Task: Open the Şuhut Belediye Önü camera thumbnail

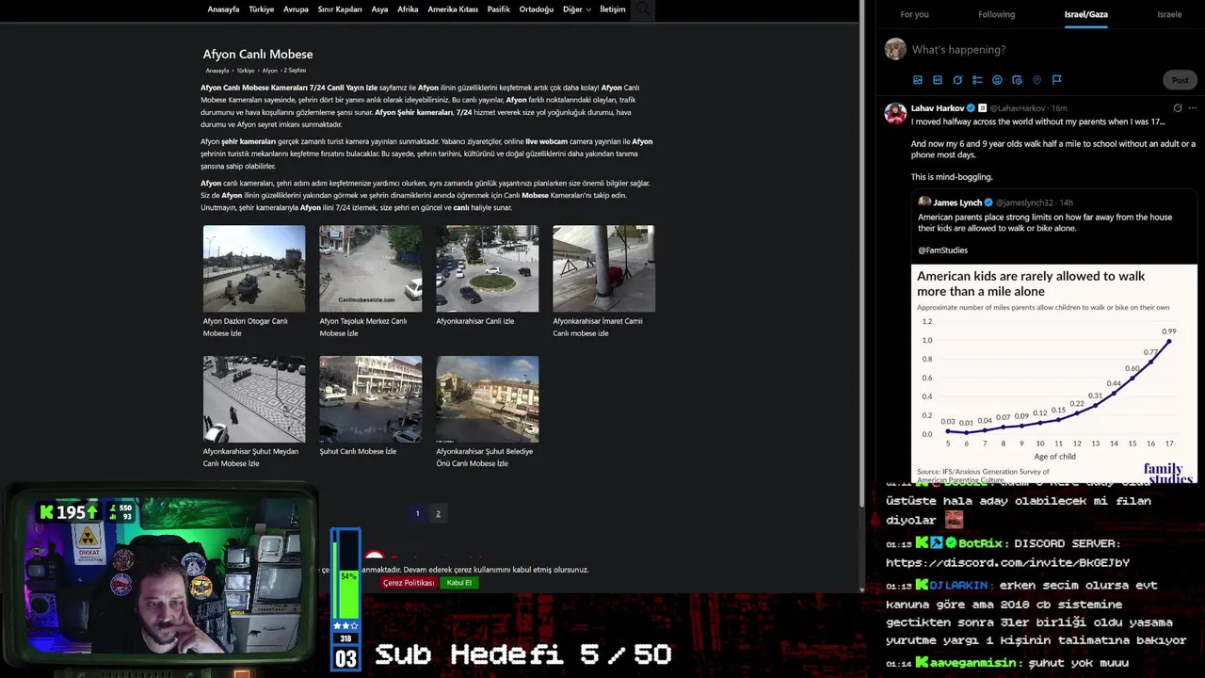Action: 488,399
